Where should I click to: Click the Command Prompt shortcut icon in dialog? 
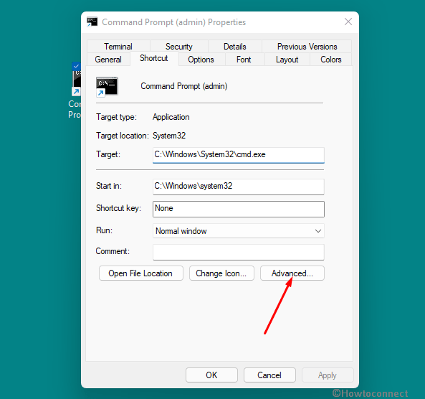tap(107, 87)
